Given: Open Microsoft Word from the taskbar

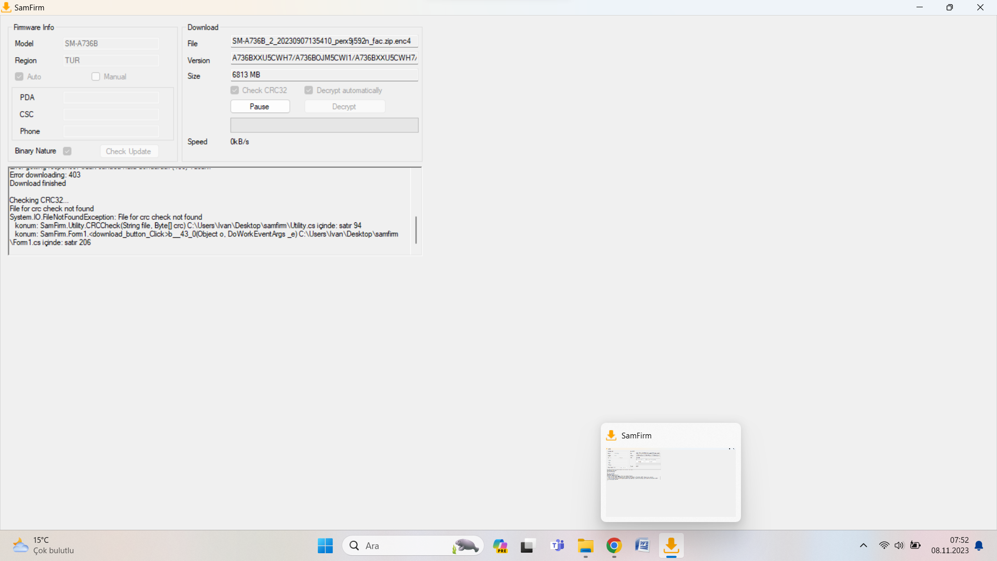Looking at the screenshot, I should [642, 545].
